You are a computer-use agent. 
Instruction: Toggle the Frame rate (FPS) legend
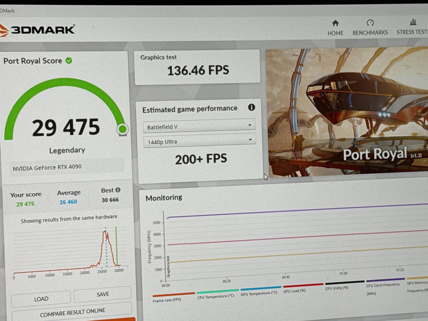tap(173, 297)
